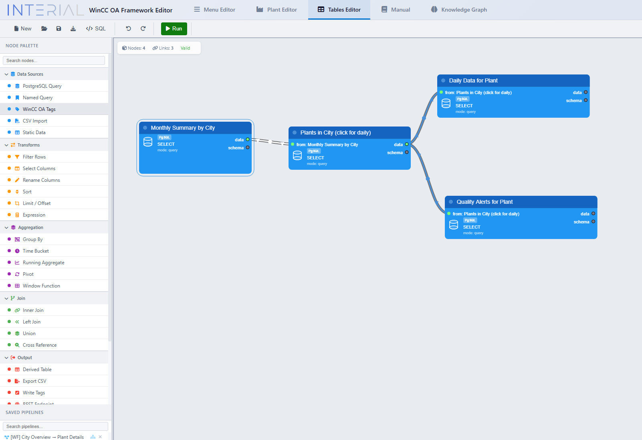This screenshot has height=440, width=642.
Task: Collapse the Aggregation section
Action: [x=6, y=227]
